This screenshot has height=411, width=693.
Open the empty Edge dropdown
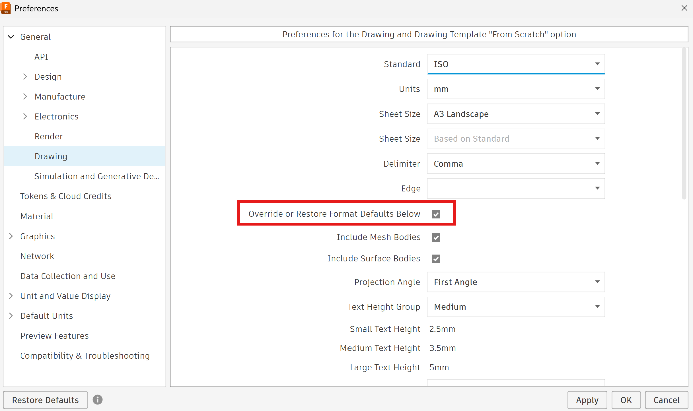pyautogui.click(x=516, y=188)
